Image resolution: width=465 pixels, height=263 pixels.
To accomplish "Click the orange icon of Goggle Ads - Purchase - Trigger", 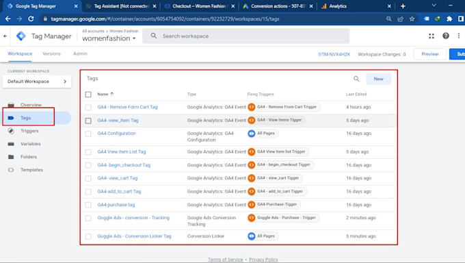I will (x=252, y=218).
